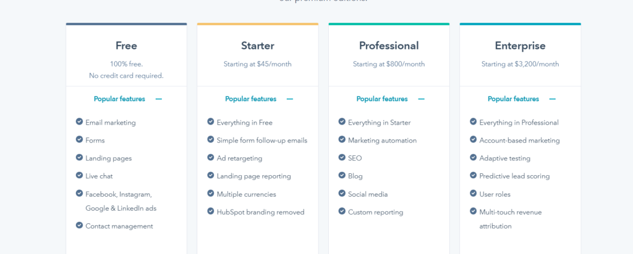633x254 pixels.
Task: Click the Landing page reporting feature text
Action: click(253, 176)
